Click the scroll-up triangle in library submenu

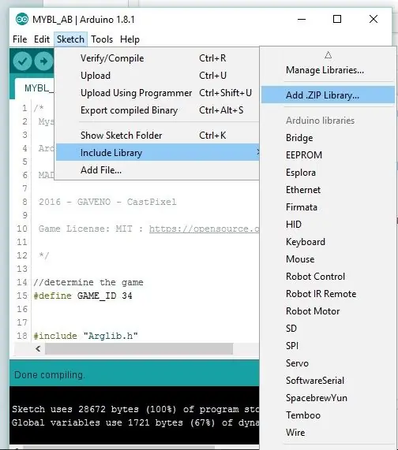tap(329, 55)
